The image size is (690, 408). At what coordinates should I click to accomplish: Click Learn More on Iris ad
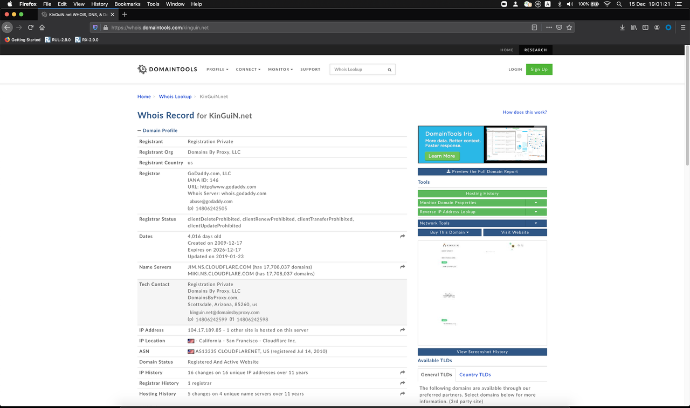441,156
